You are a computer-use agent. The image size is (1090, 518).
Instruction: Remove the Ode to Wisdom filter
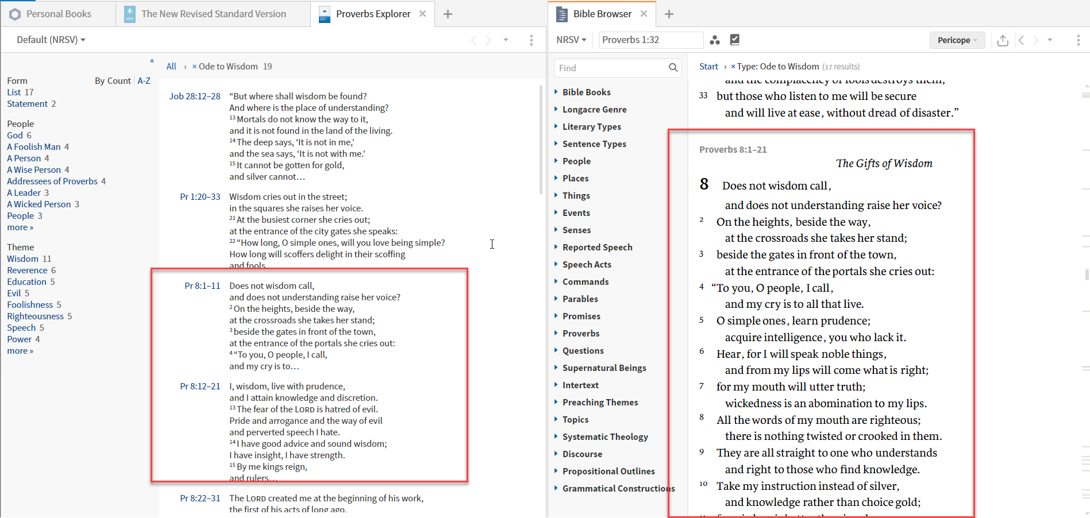(x=195, y=67)
